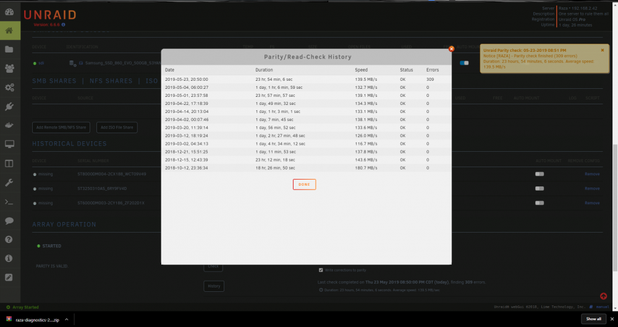Dismiss the Unraid Parity check notification
The width and height of the screenshot is (618, 327).
pos(602,51)
